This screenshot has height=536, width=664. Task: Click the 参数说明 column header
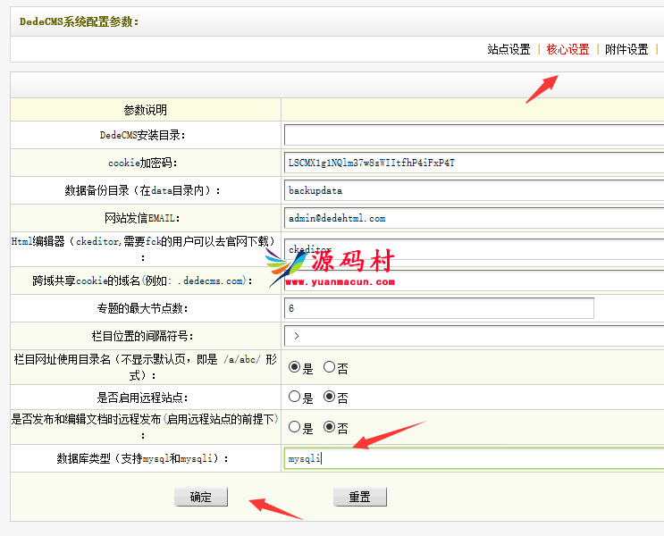point(146,110)
